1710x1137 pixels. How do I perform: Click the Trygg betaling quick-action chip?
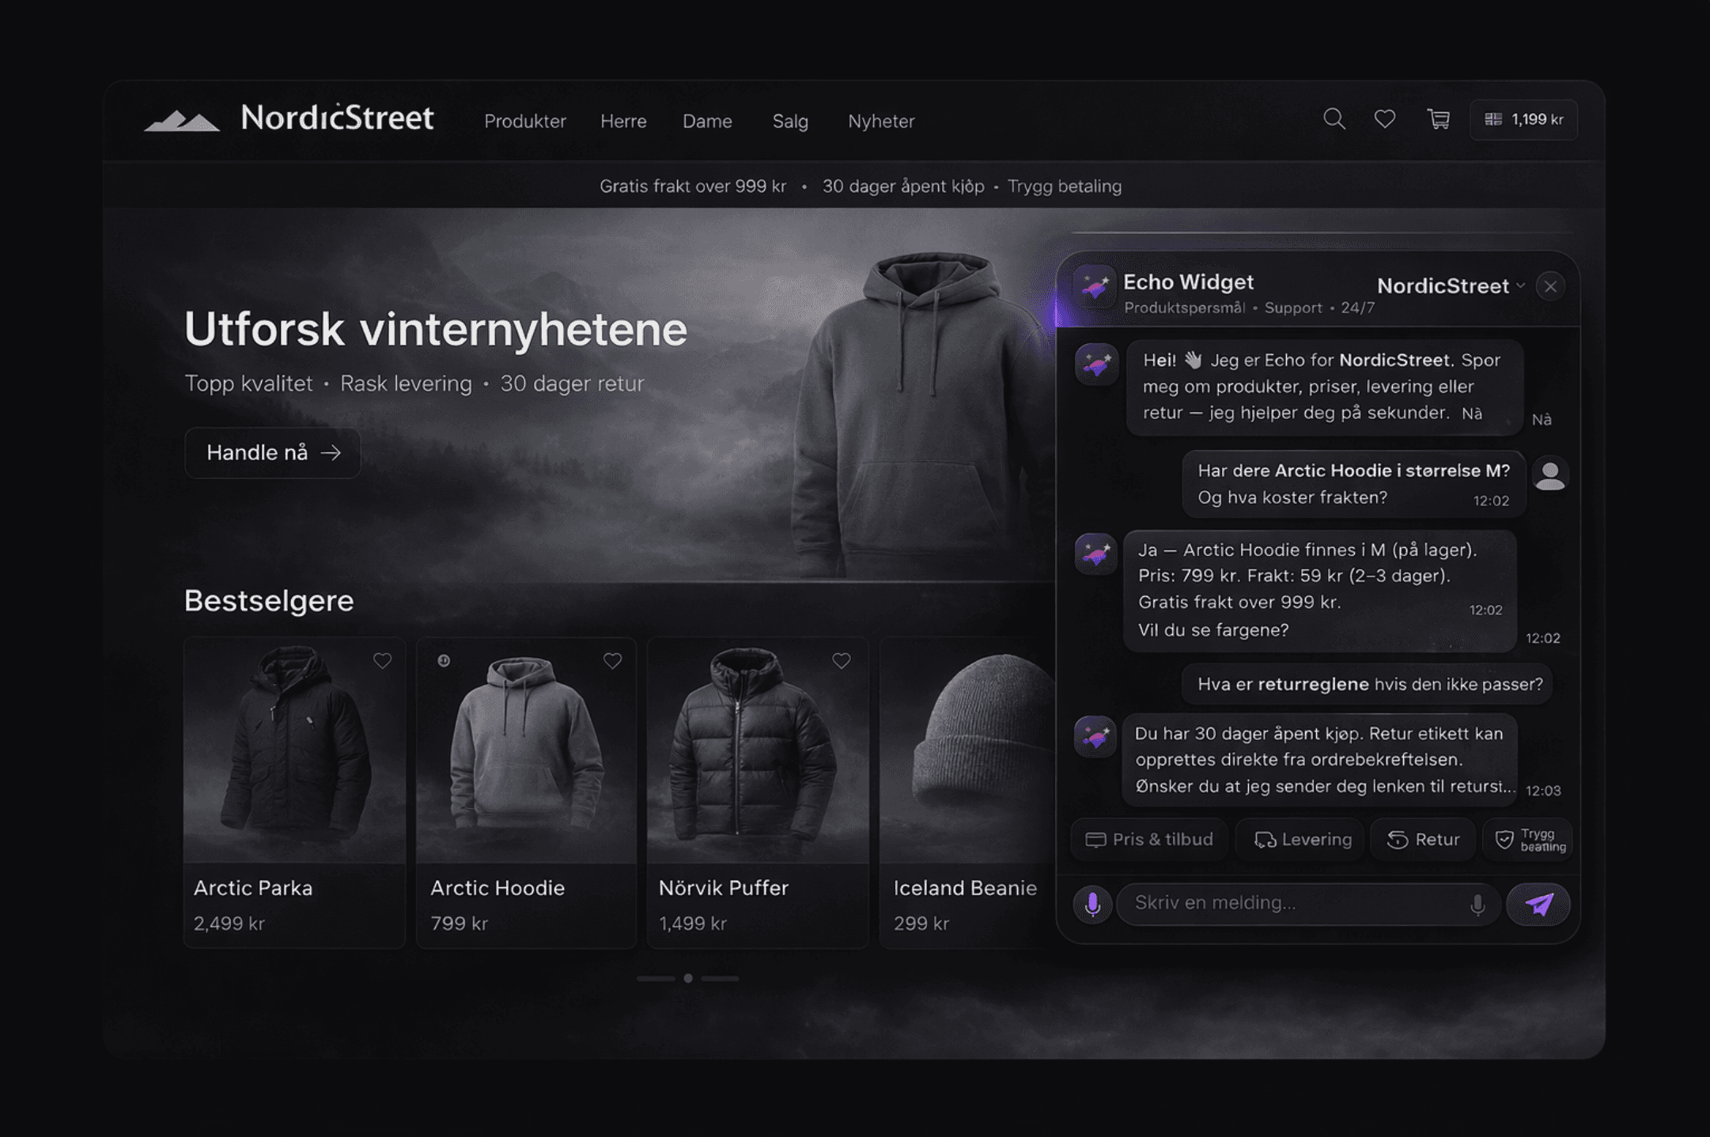tap(1528, 840)
